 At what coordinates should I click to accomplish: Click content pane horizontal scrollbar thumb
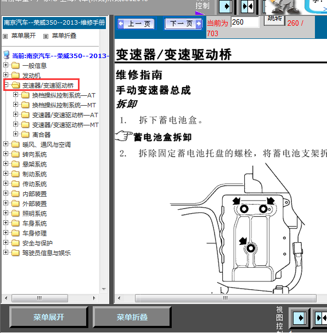225,298
